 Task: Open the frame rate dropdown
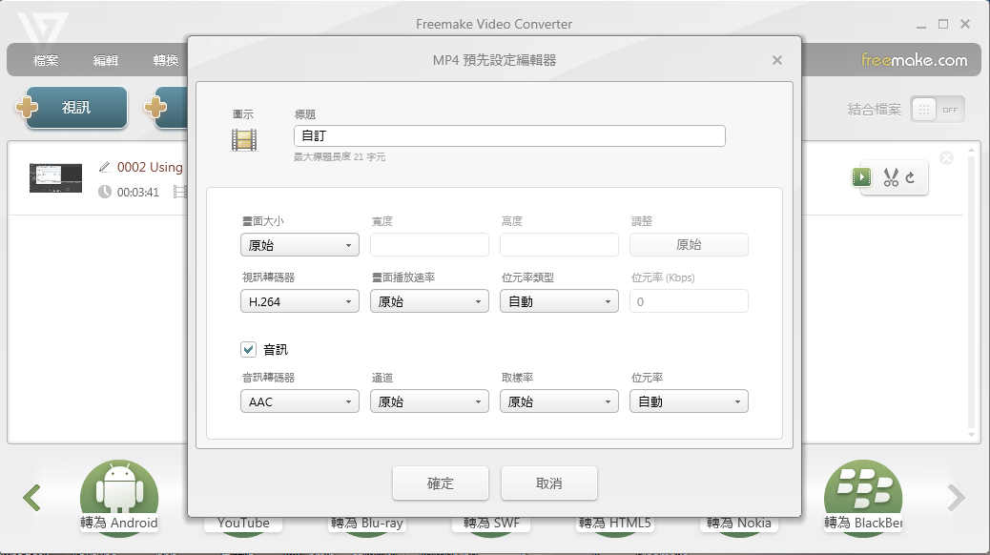click(x=429, y=301)
